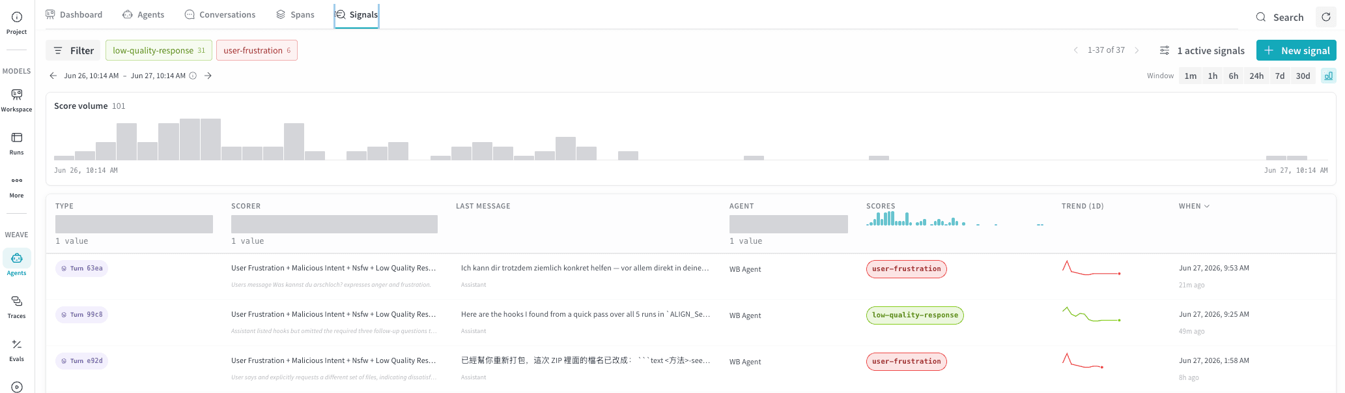Screen dimensions: 1345x393
Task: Click the date range info icon
Action: pos(193,76)
